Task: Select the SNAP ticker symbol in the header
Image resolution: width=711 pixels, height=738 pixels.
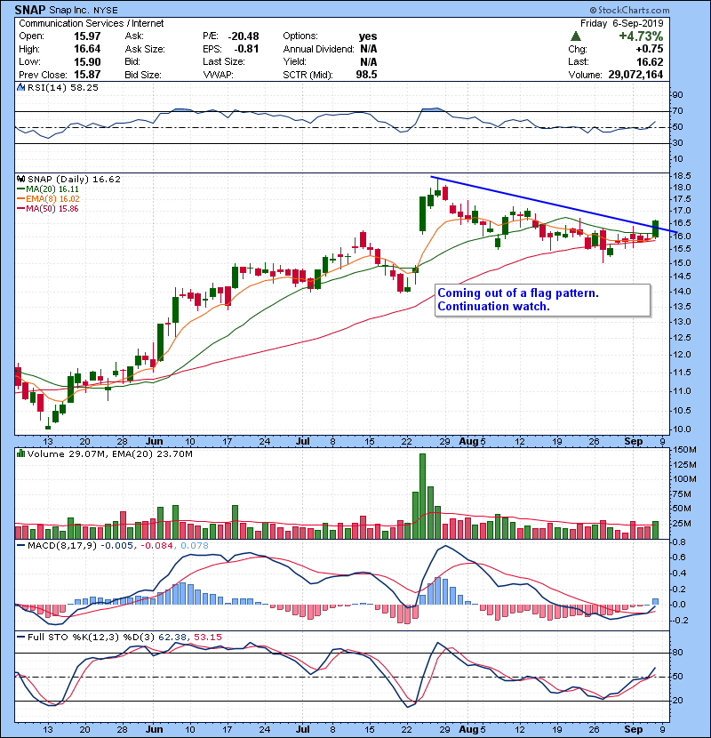Action: 30,10
